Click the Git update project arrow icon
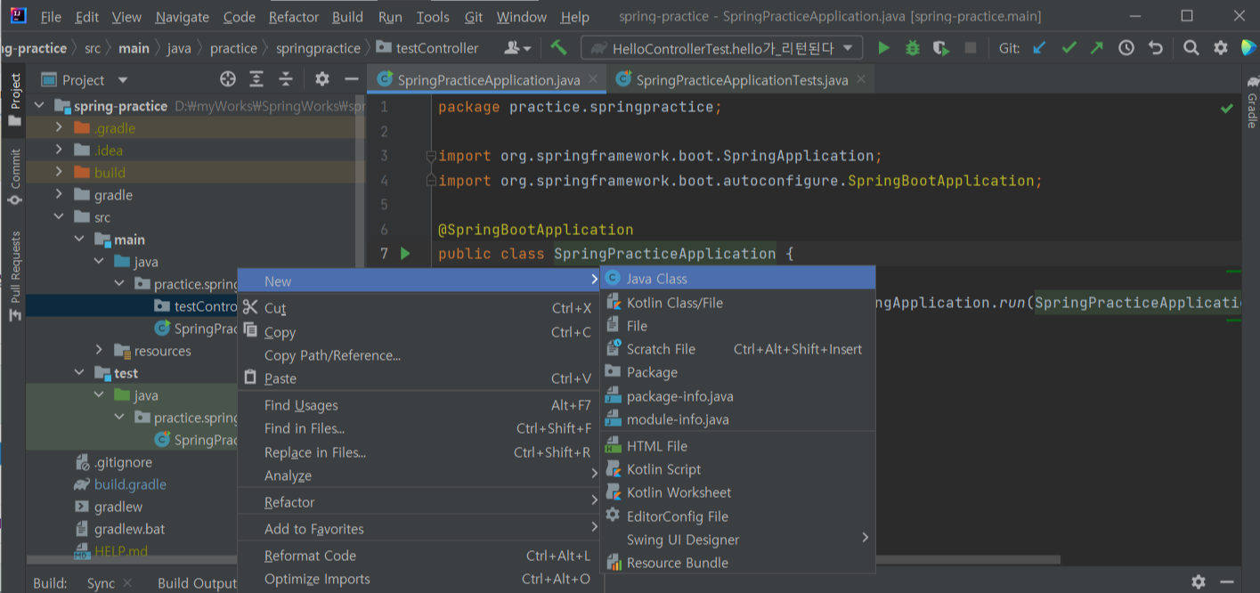 click(1039, 48)
